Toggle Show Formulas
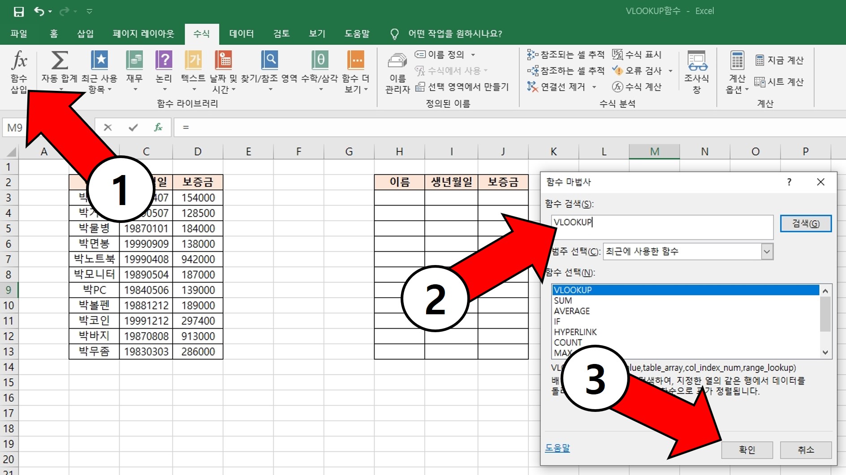 637,55
